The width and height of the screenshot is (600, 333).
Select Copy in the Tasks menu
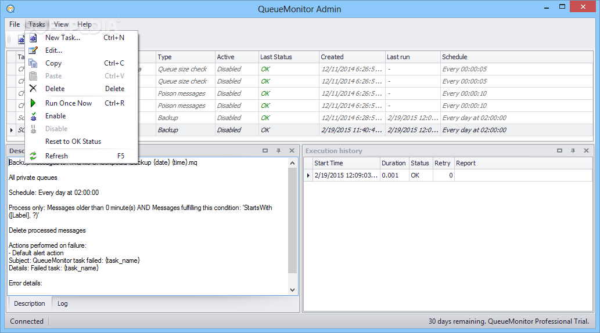click(81, 63)
